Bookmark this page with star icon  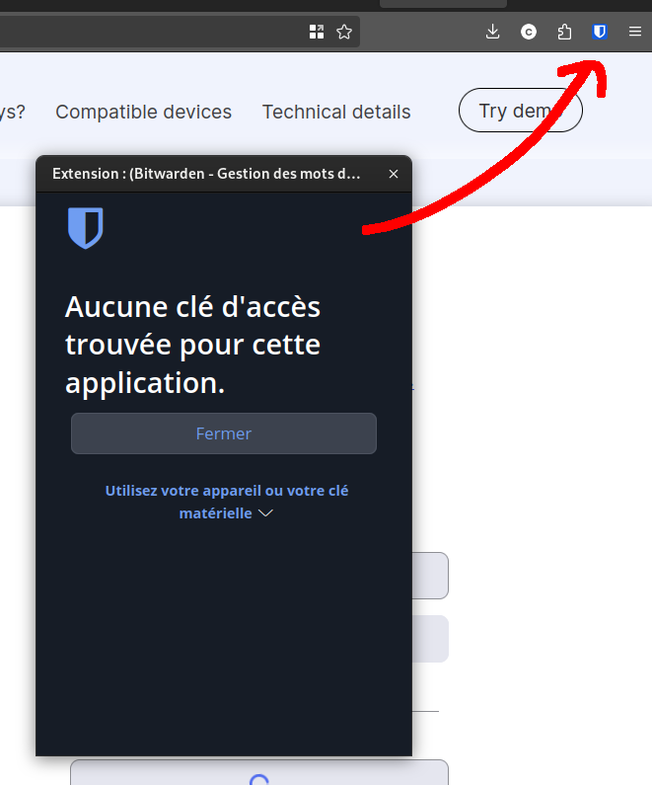(x=344, y=32)
